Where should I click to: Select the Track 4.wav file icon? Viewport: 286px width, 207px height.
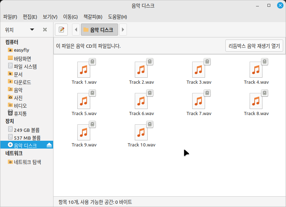pos(256,69)
